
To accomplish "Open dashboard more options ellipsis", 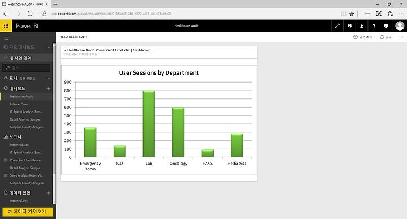I will point(401,37).
